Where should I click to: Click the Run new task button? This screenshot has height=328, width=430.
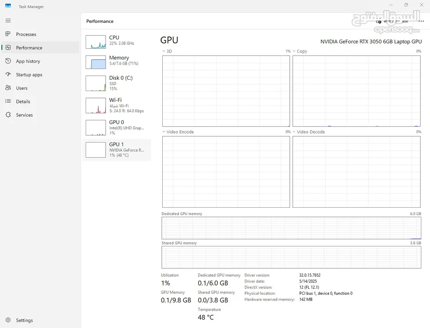point(392,21)
